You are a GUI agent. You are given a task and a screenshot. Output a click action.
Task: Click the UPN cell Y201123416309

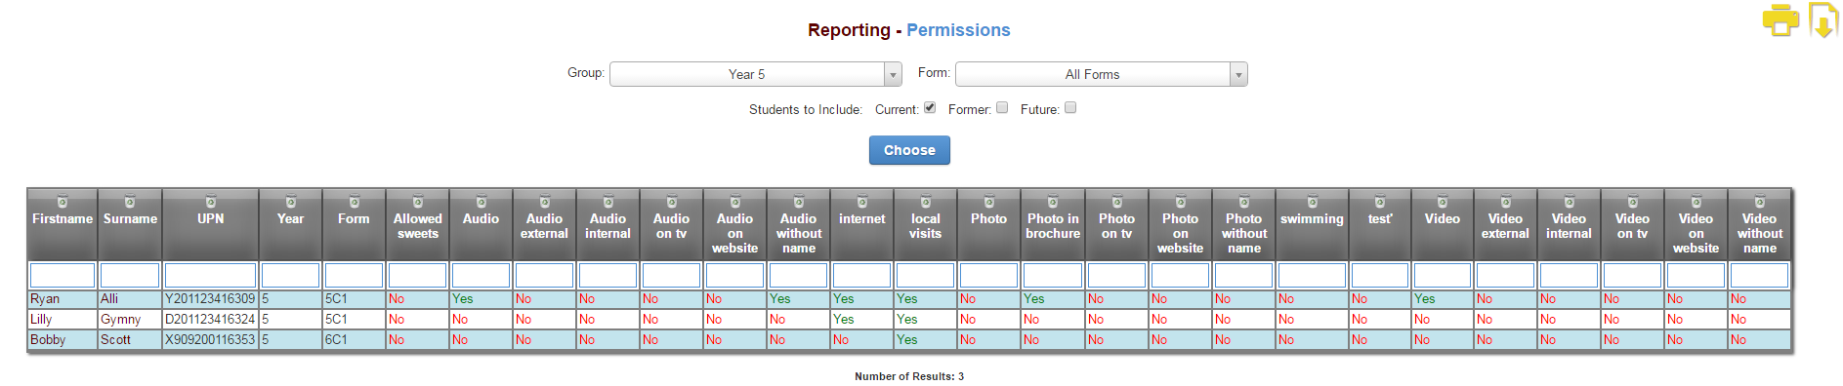[x=210, y=299]
